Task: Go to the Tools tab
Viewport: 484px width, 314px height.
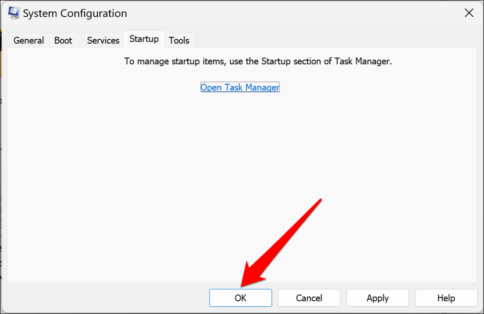Action: tap(179, 41)
